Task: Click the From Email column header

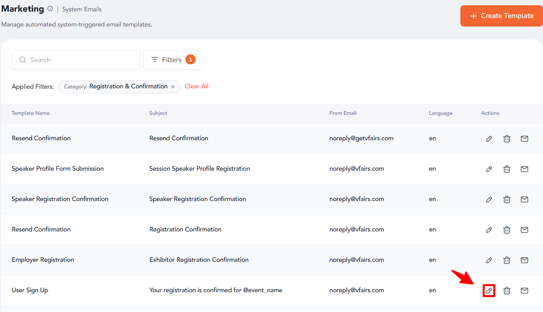Action: [x=343, y=113]
